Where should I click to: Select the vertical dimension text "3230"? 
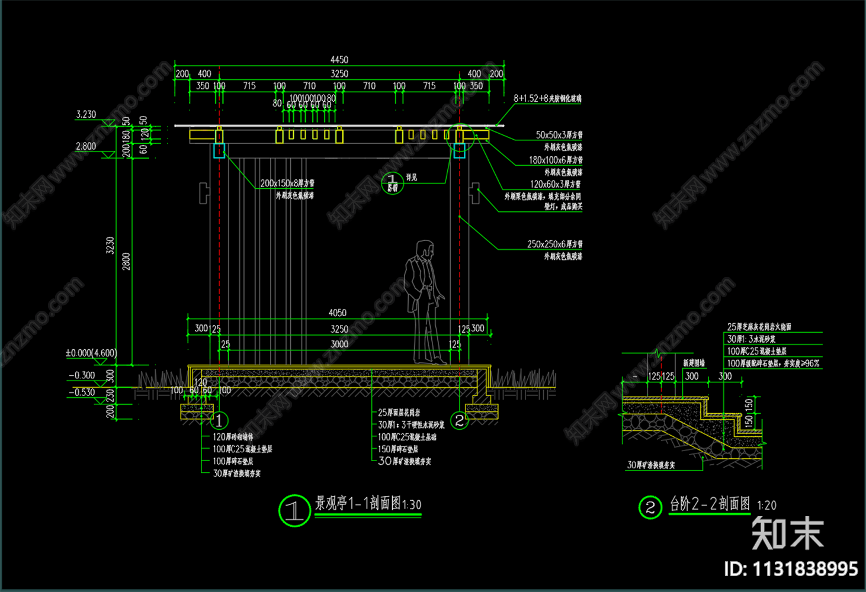coord(110,246)
